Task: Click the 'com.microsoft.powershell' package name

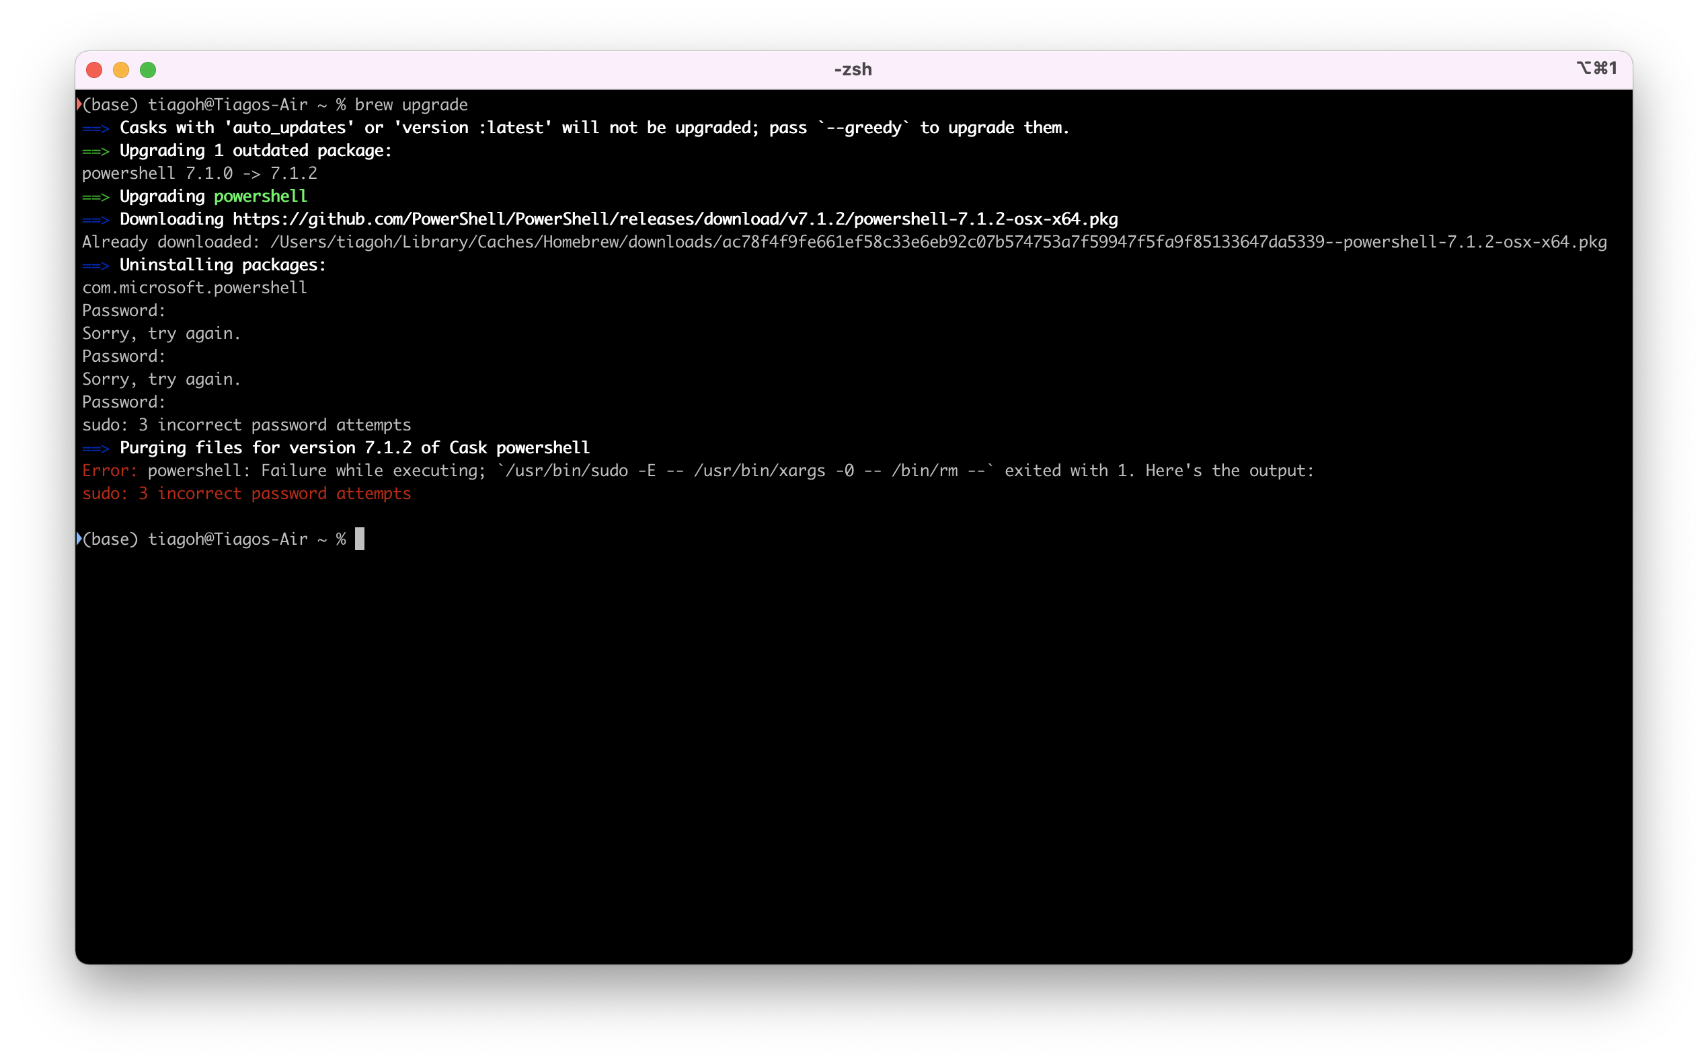Action: 194,287
